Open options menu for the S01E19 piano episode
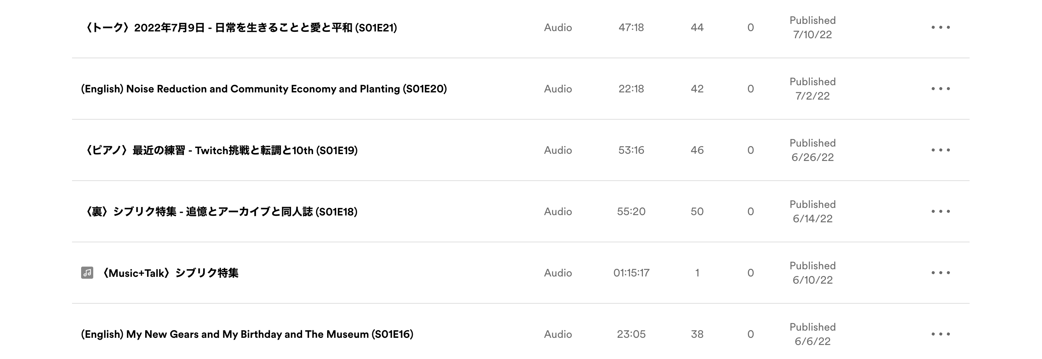The width and height of the screenshot is (1042, 359). click(940, 150)
